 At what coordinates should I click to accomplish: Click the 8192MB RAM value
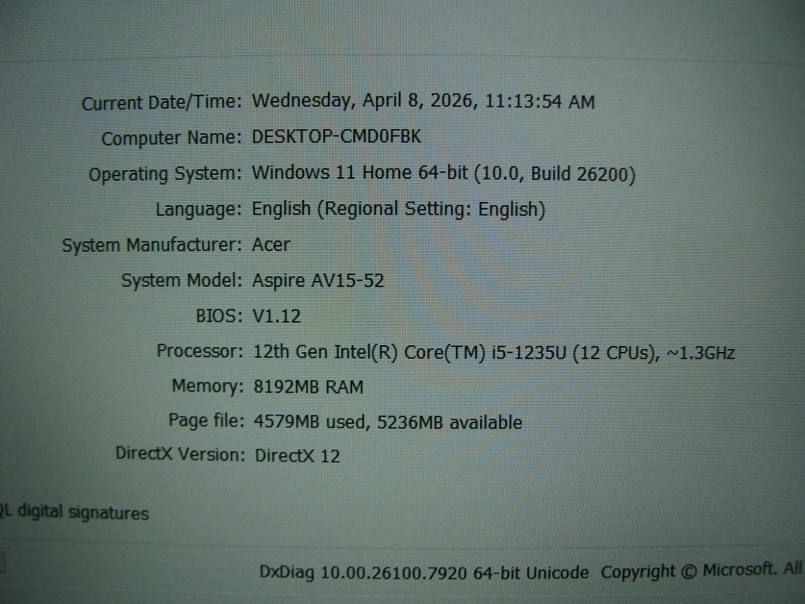coord(308,387)
